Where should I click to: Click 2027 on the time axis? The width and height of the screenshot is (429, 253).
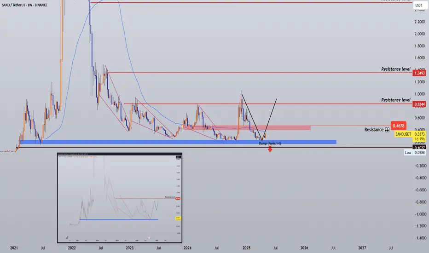coord(362,248)
